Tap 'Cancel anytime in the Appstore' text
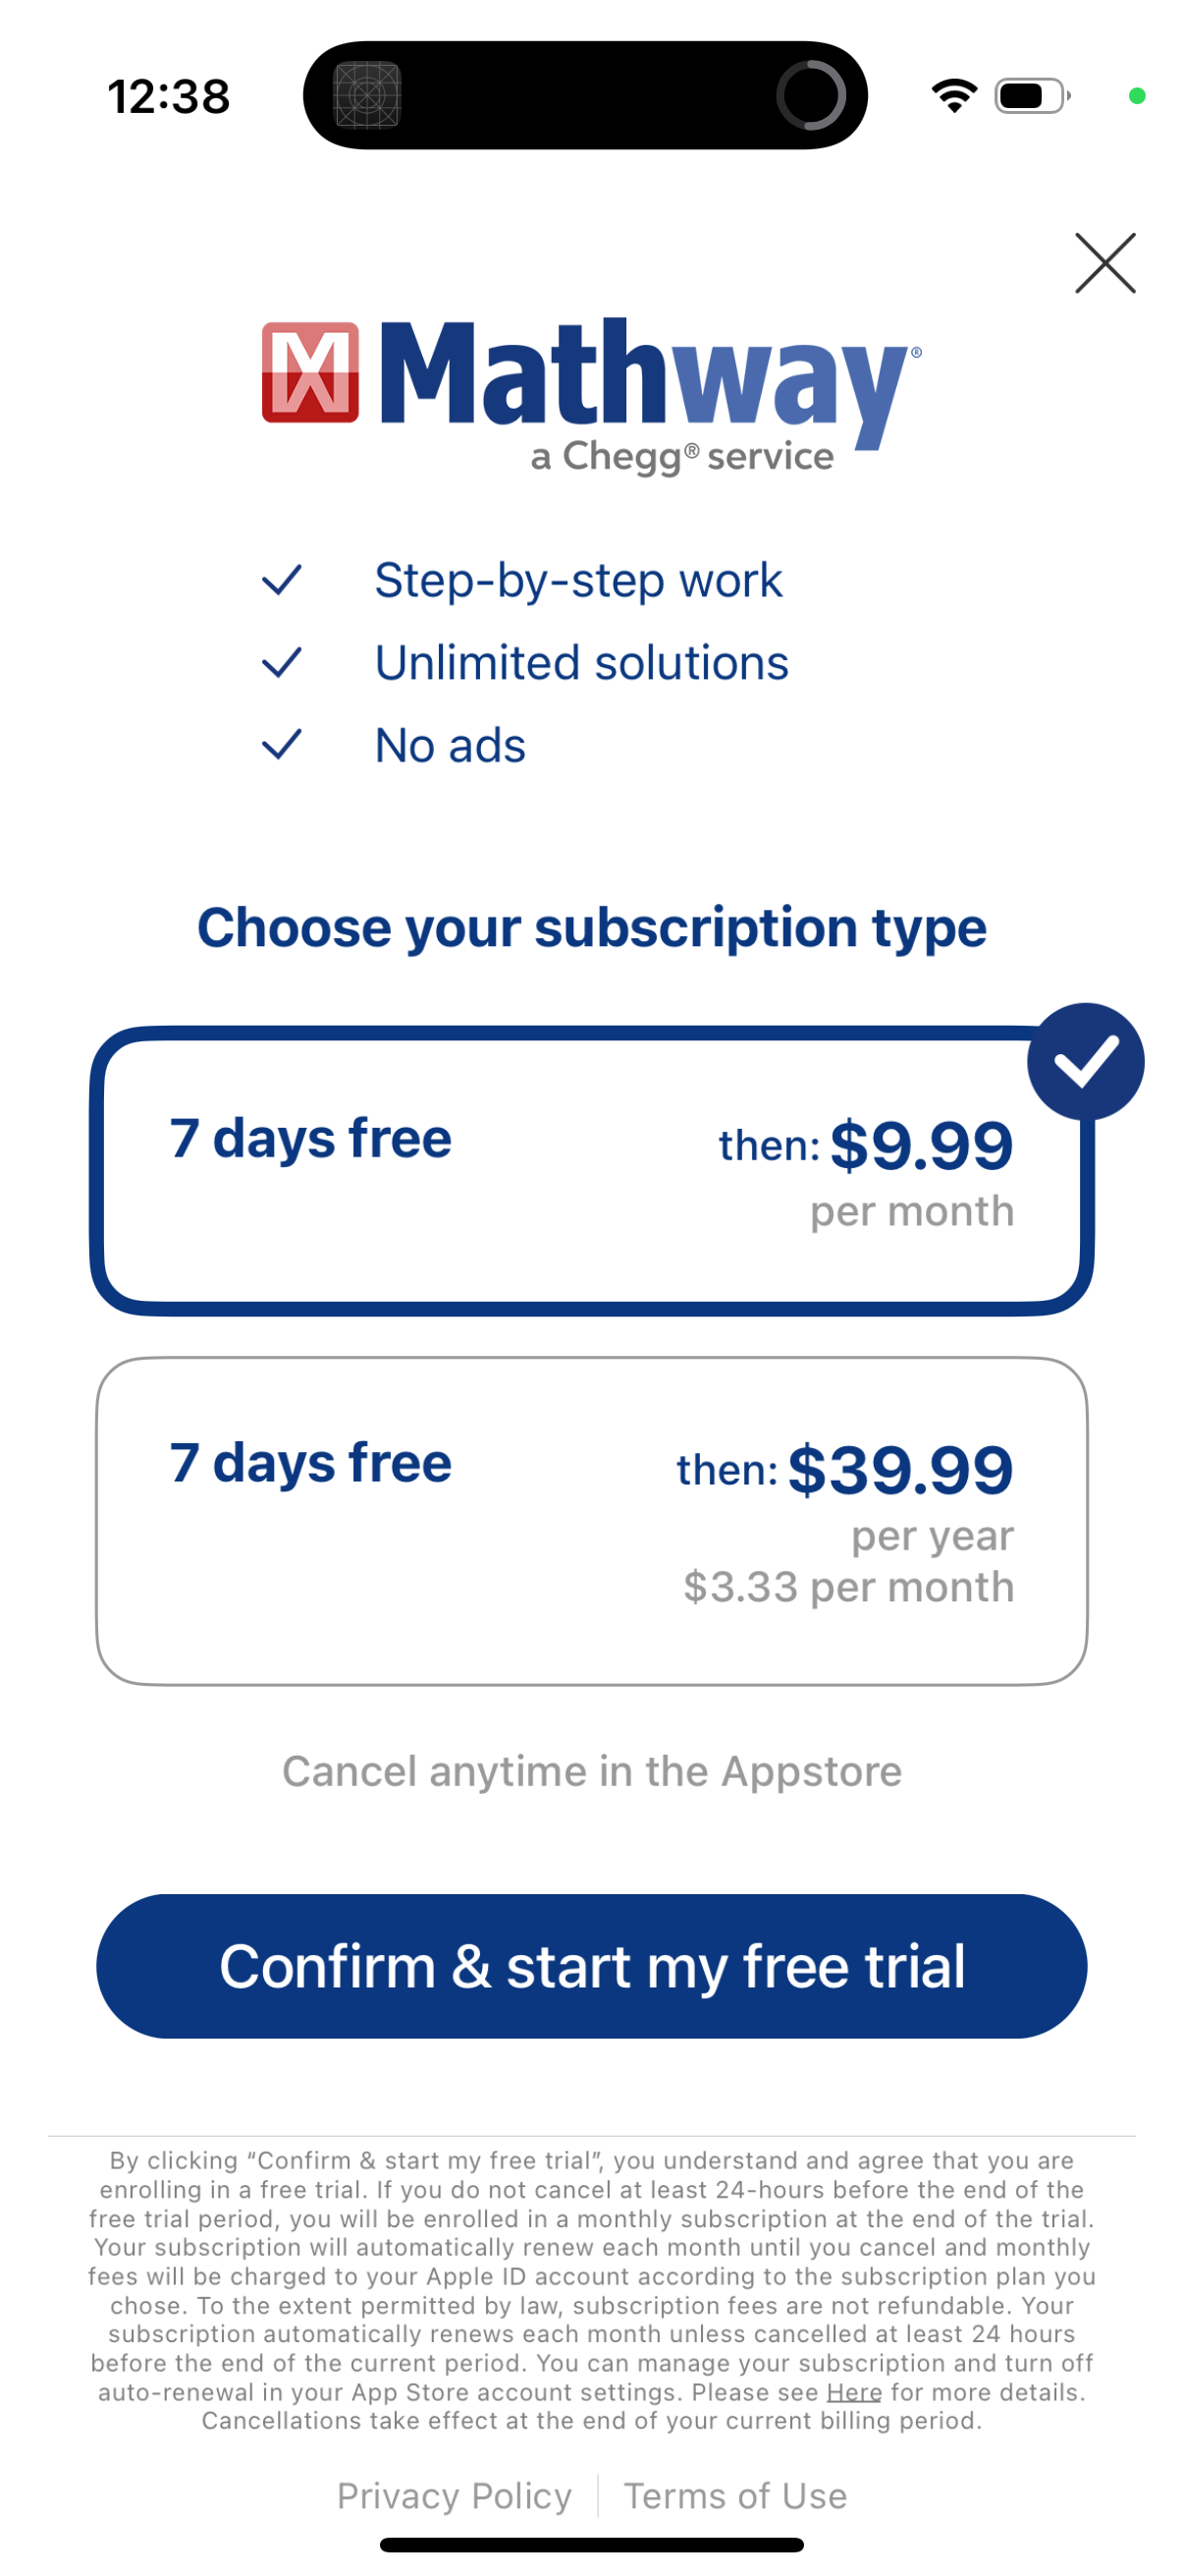 pos(591,1771)
